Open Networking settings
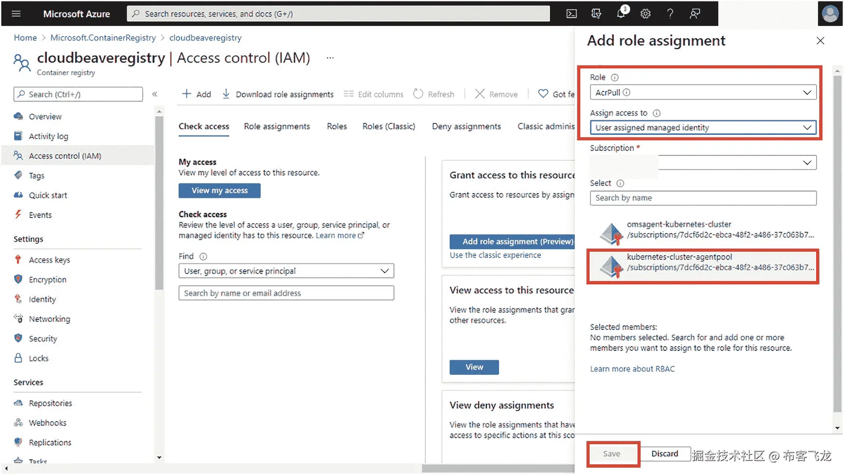844x475 pixels. pos(49,319)
